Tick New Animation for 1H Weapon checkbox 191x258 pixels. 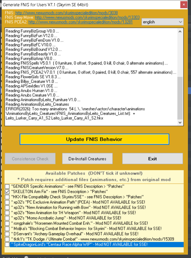click(7, 213)
